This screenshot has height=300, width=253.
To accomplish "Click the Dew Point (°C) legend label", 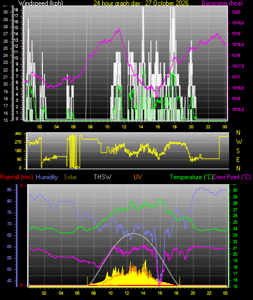I will pyautogui.click(x=232, y=177).
